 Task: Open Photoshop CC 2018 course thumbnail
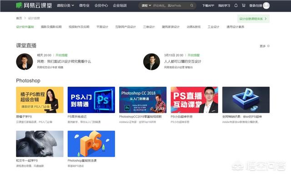tap(143, 100)
